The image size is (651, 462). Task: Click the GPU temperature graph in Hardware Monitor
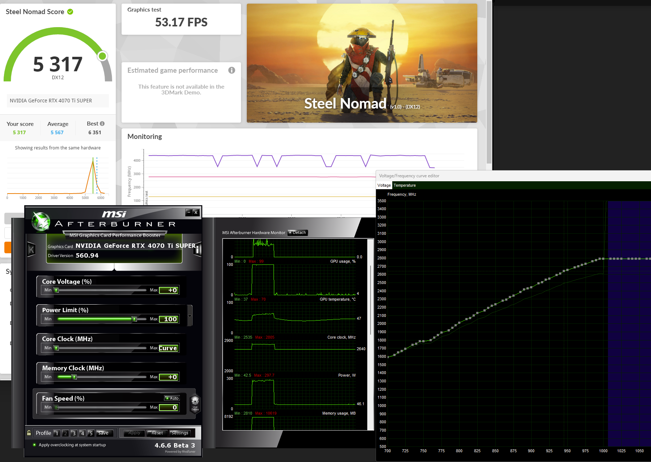click(295, 318)
